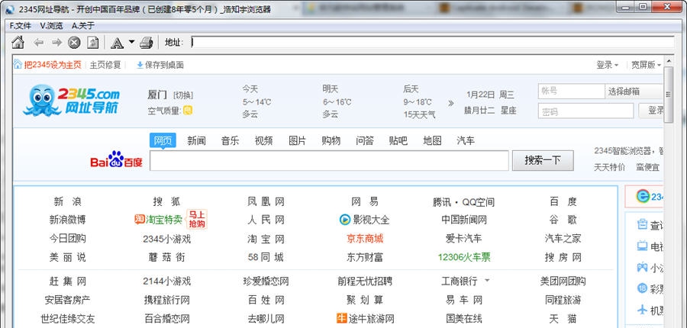Screen dimensions: 687x328
Task: Click 15天天气 forecast link
Action: 419,114
